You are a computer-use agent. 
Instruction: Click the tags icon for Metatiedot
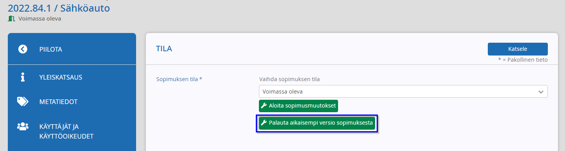point(23,101)
